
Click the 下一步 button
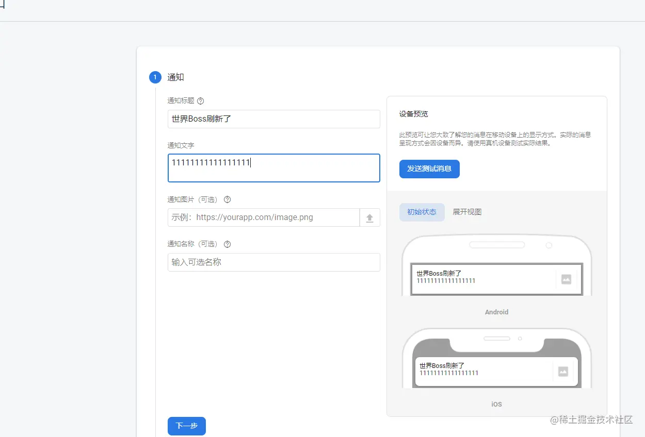click(186, 426)
